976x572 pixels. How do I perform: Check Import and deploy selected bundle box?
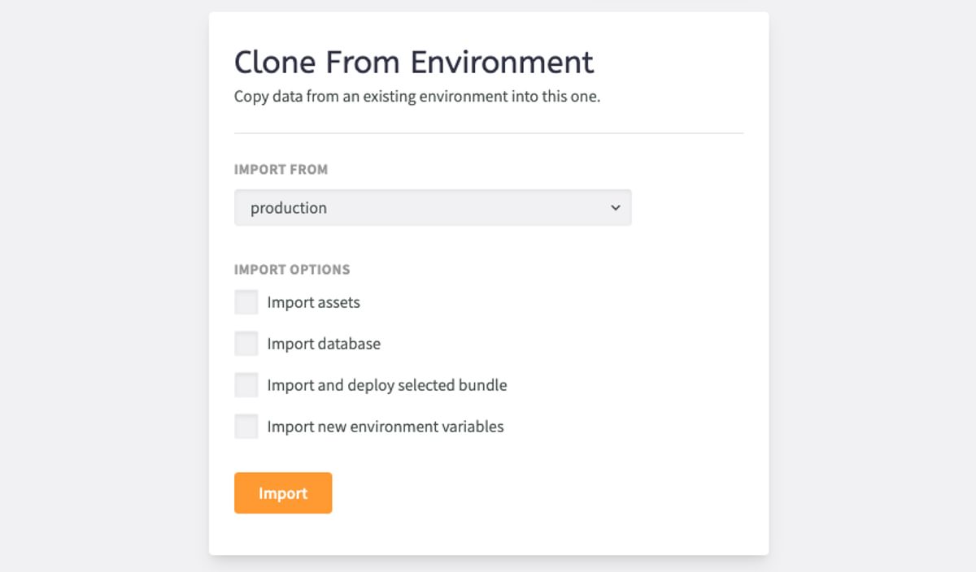coord(246,385)
